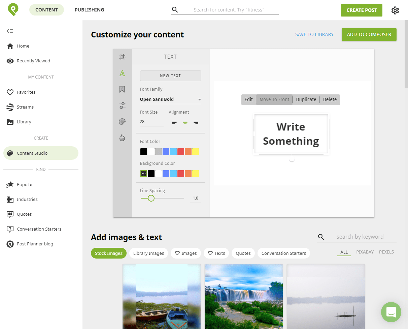Open the settings gear icon
Screen dimensions: 408x329
coord(395,10)
